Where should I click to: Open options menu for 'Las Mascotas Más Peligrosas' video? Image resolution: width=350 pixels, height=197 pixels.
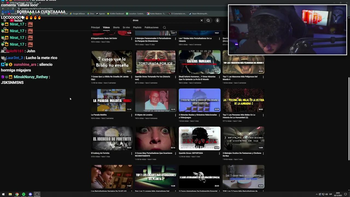(263, 77)
